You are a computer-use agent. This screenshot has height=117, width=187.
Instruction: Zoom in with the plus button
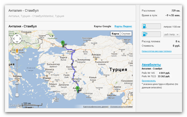point(17,58)
